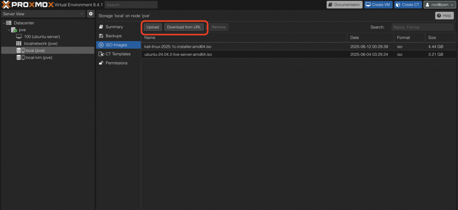The image size is (458, 210).
Task: Click the Summary book icon
Action: coord(101,27)
